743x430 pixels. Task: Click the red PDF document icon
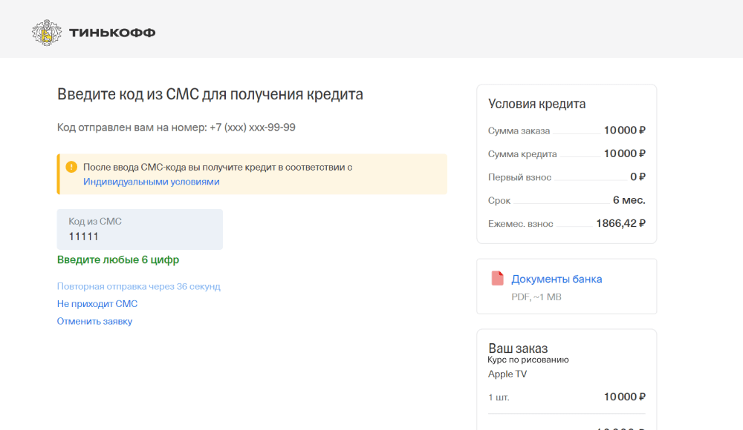point(496,279)
